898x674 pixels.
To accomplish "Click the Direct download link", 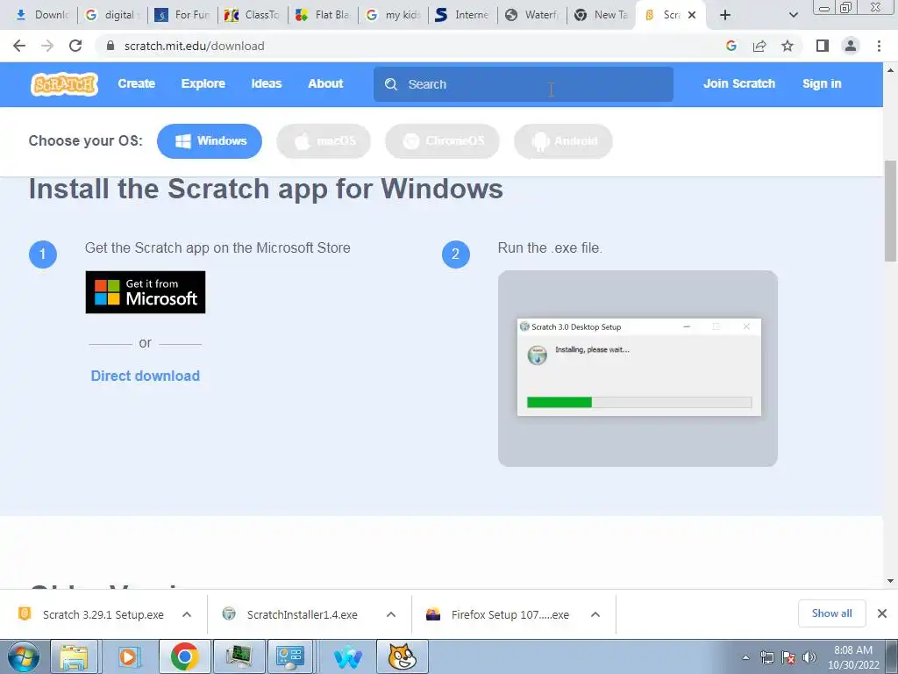I will [x=146, y=376].
